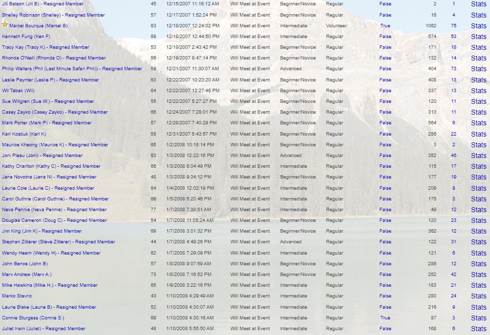Viewport: 490px width, 335px height.
Task: Click "True" in Marcel Bourque's row
Action: pos(385,26)
